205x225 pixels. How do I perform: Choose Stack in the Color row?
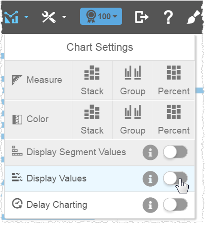[92, 120]
